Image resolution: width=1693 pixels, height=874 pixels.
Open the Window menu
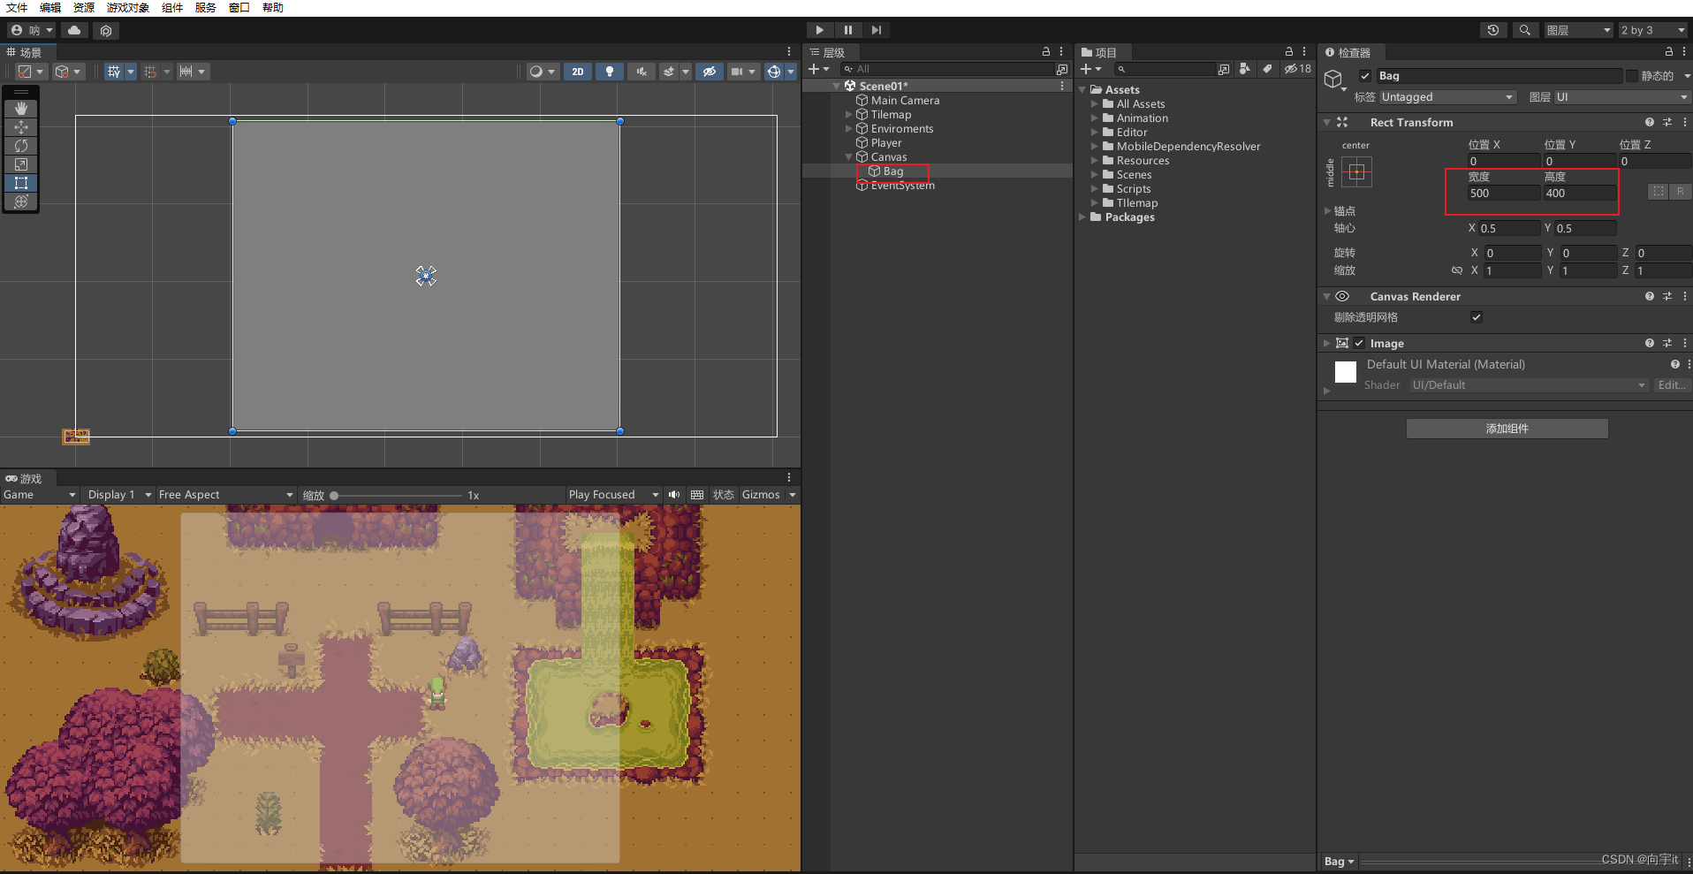239,8
